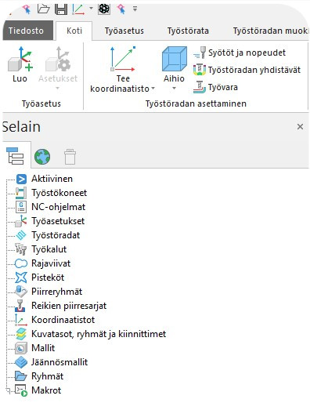Image resolution: width=310 pixels, height=410 pixels.
Task: Select Piirreryhmät in the tree
Action: (56, 292)
